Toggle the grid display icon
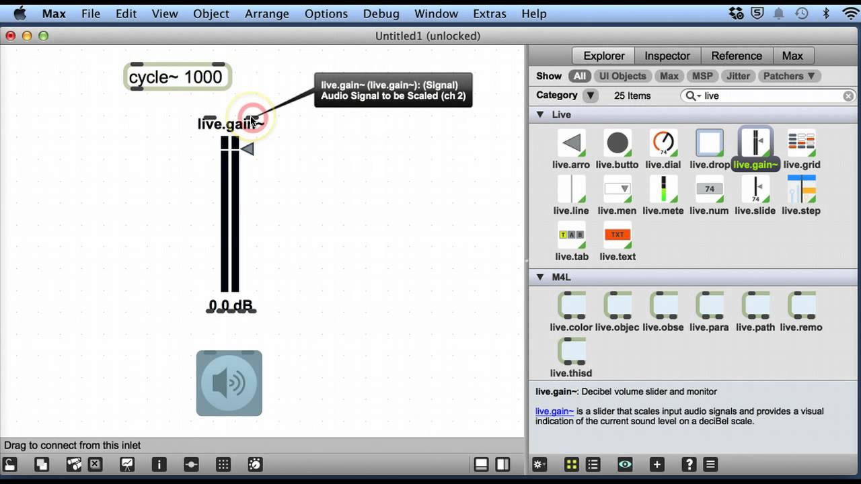Image resolution: width=861 pixels, height=484 pixels. click(223, 464)
